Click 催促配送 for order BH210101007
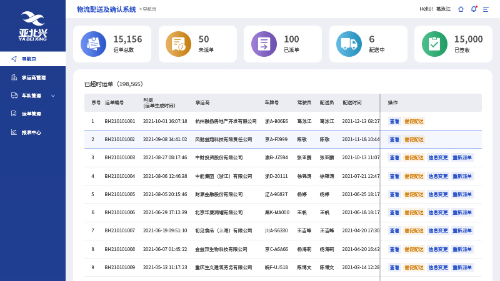The width and height of the screenshot is (500, 281). click(x=414, y=230)
